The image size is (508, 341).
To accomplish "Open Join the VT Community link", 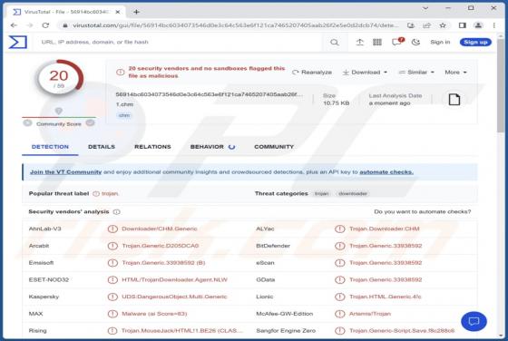I will 65,172.
